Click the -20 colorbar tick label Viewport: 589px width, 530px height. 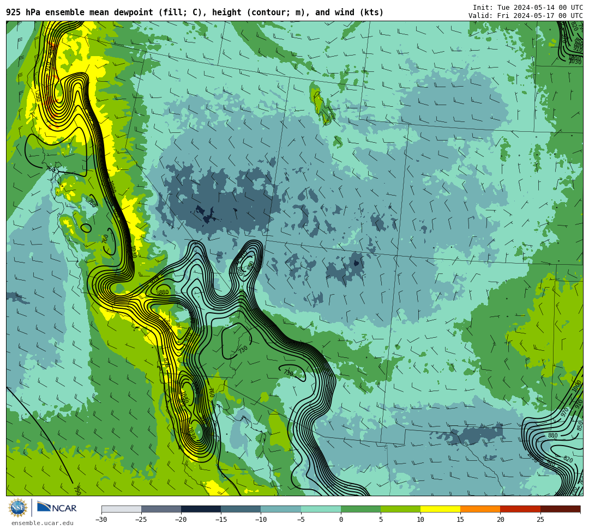pyautogui.click(x=181, y=520)
